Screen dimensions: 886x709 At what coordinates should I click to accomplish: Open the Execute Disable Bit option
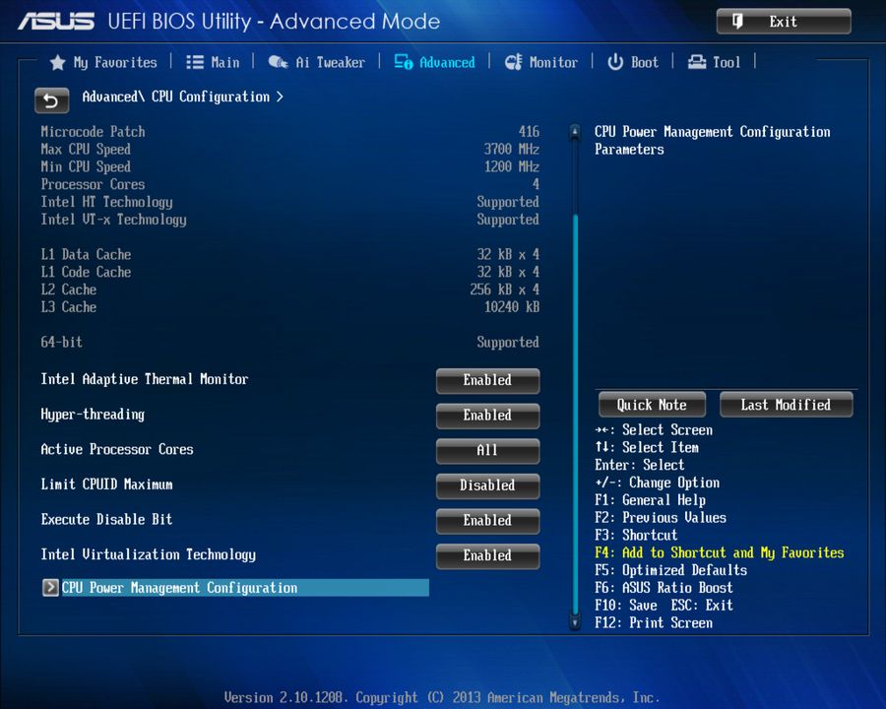487,521
